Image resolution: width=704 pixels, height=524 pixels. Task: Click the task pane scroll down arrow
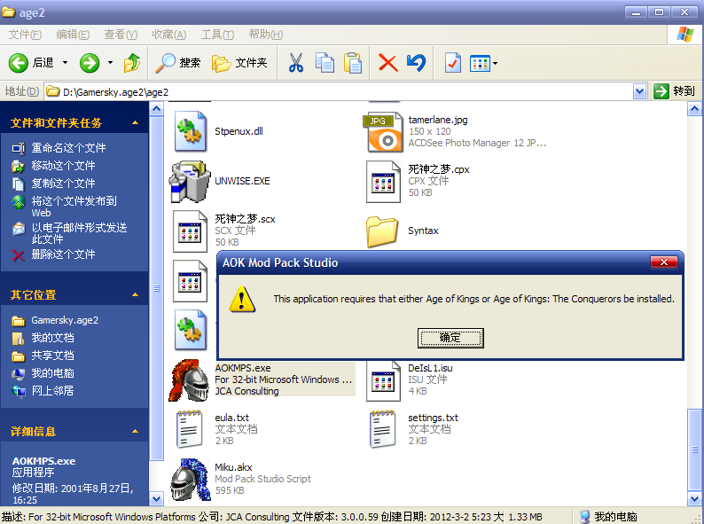point(156,498)
